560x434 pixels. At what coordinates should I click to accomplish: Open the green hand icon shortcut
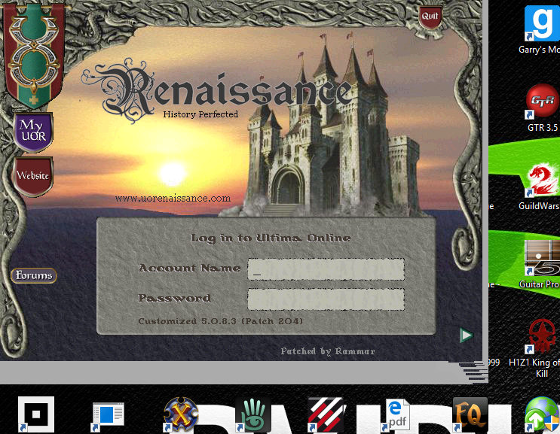[x=253, y=414]
